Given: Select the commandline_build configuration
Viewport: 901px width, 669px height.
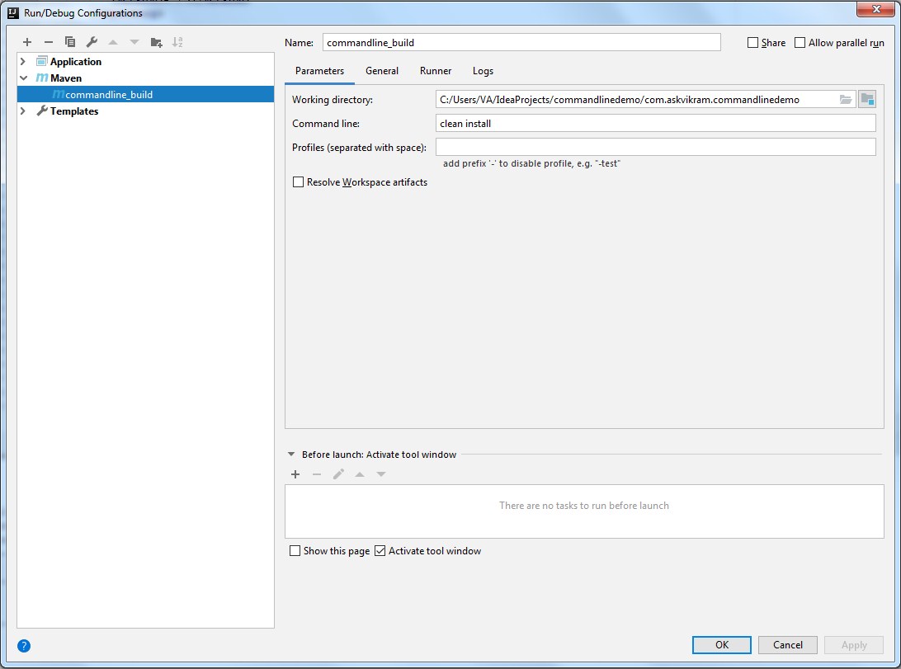Looking at the screenshot, I should coord(145,94).
